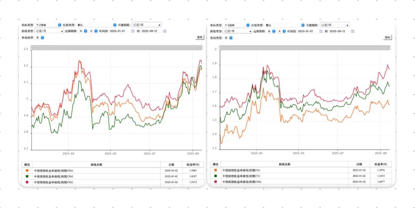Click green swatch for 7y curve in right legend

point(215,176)
